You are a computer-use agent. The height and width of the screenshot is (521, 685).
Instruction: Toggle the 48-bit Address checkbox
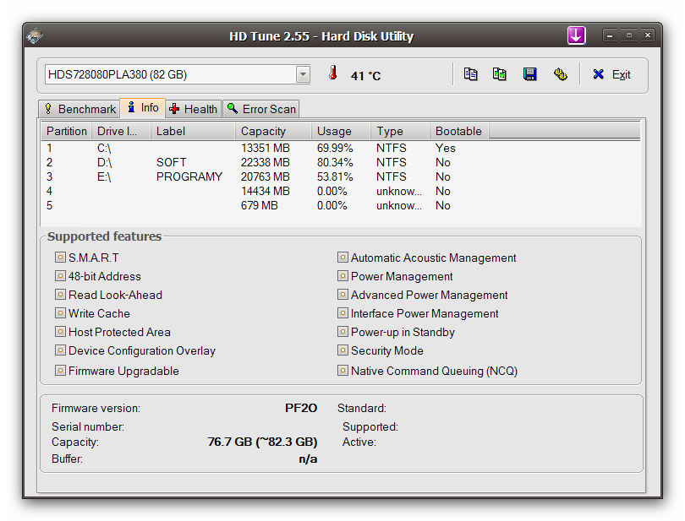[x=60, y=276]
